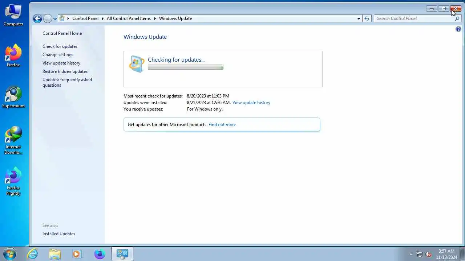Viewport: 465px width, 261px height.
Task: Click the search magnifier icon
Action: click(x=457, y=18)
